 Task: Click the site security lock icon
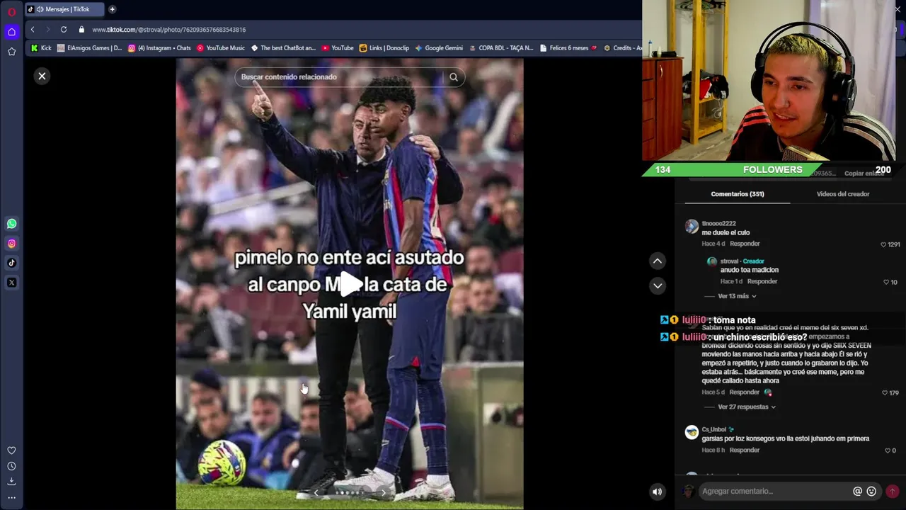tap(81, 30)
